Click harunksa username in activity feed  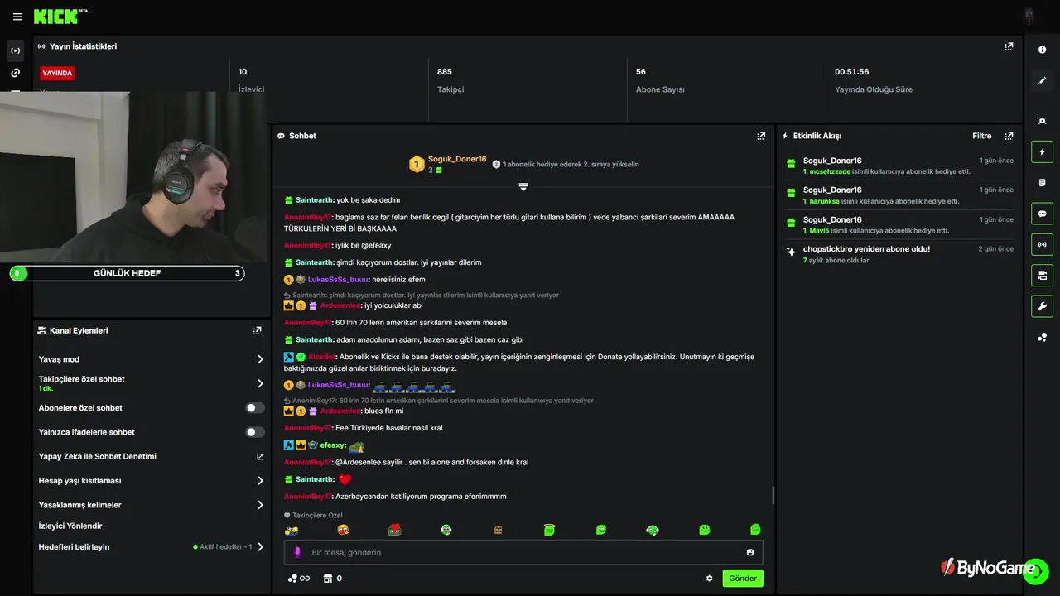(826, 201)
